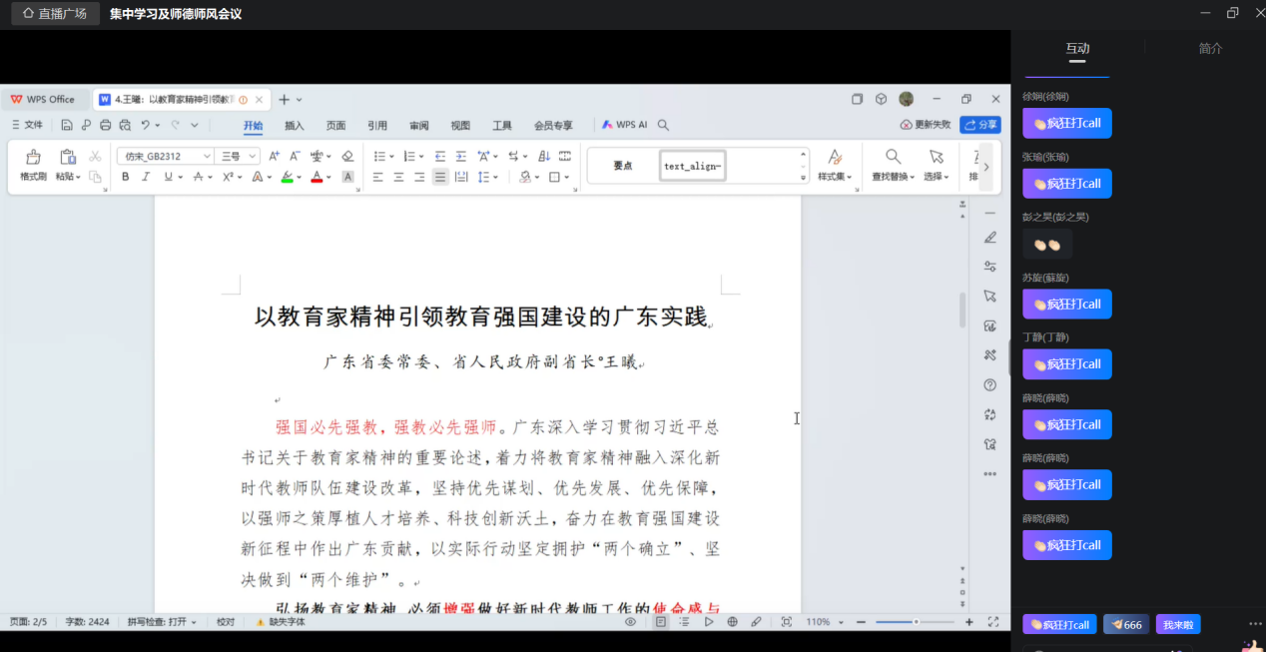The image size is (1266, 652).
Task: Switch to the 简介 tab in live panel
Action: [1210, 48]
